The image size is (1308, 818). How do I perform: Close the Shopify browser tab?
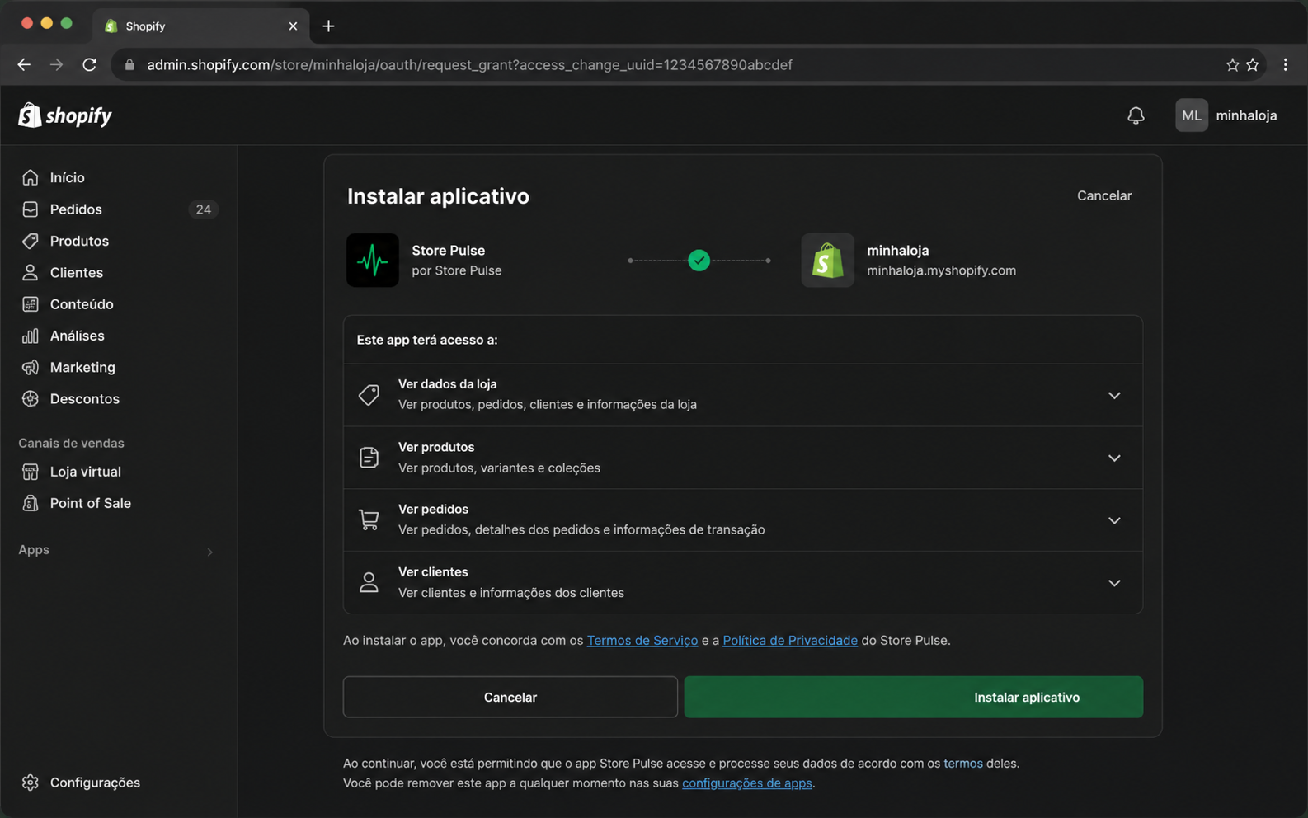(293, 26)
